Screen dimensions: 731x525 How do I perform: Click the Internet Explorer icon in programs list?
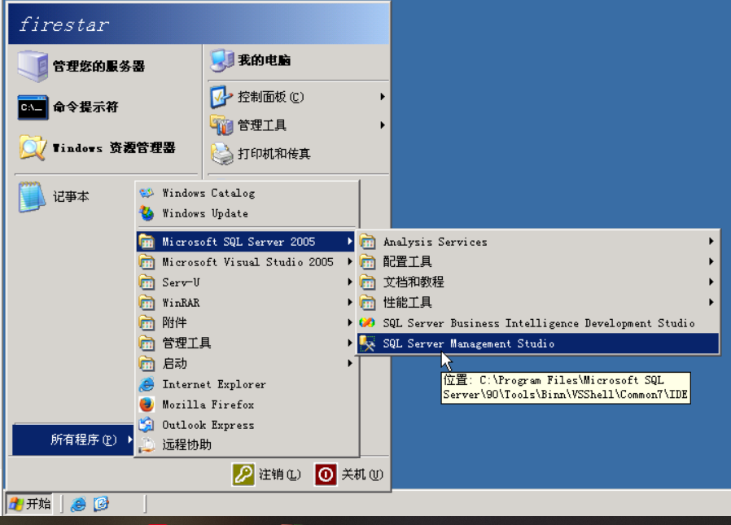click(147, 384)
